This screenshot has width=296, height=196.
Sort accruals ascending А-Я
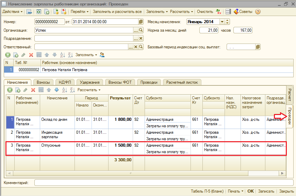coord(64,90)
